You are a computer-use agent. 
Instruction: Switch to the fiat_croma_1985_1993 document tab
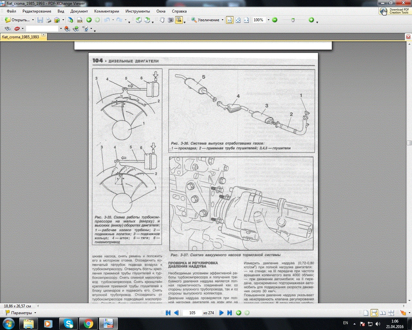click(21, 37)
